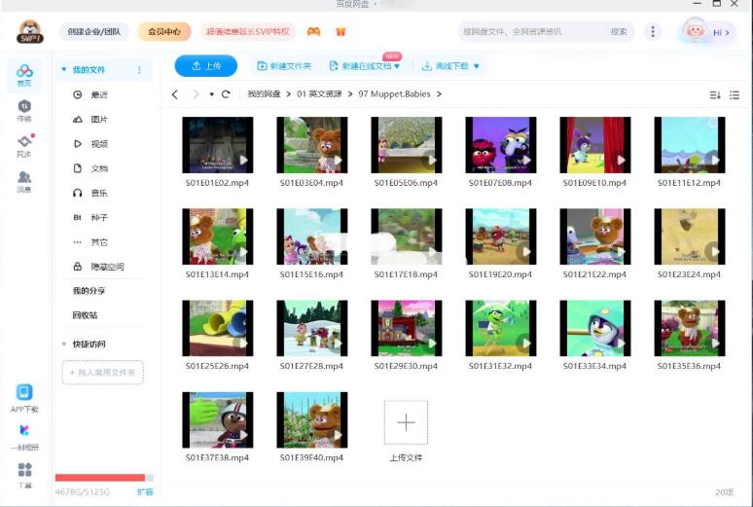Select S01E07E08.mp4 thumbnail
This screenshot has height=507, width=753.
click(501, 145)
